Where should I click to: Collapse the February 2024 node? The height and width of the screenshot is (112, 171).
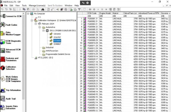click(36, 24)
